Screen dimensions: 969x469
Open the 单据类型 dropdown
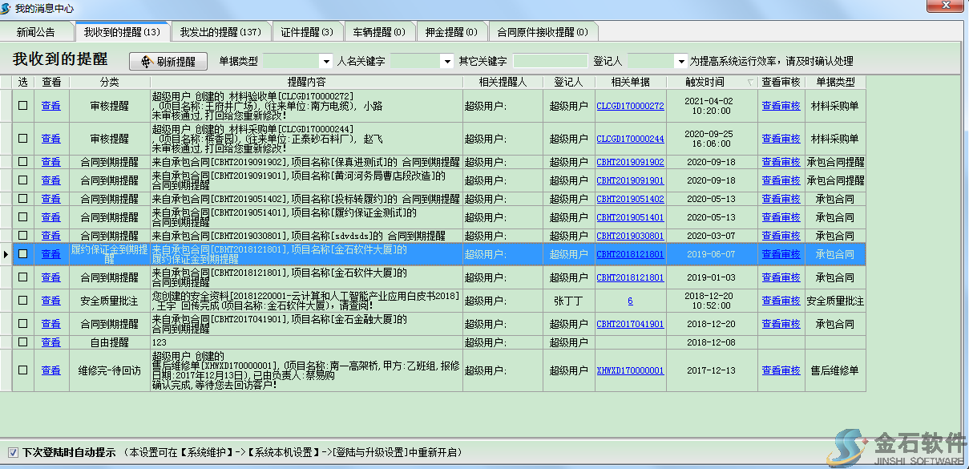pos(325,62)
